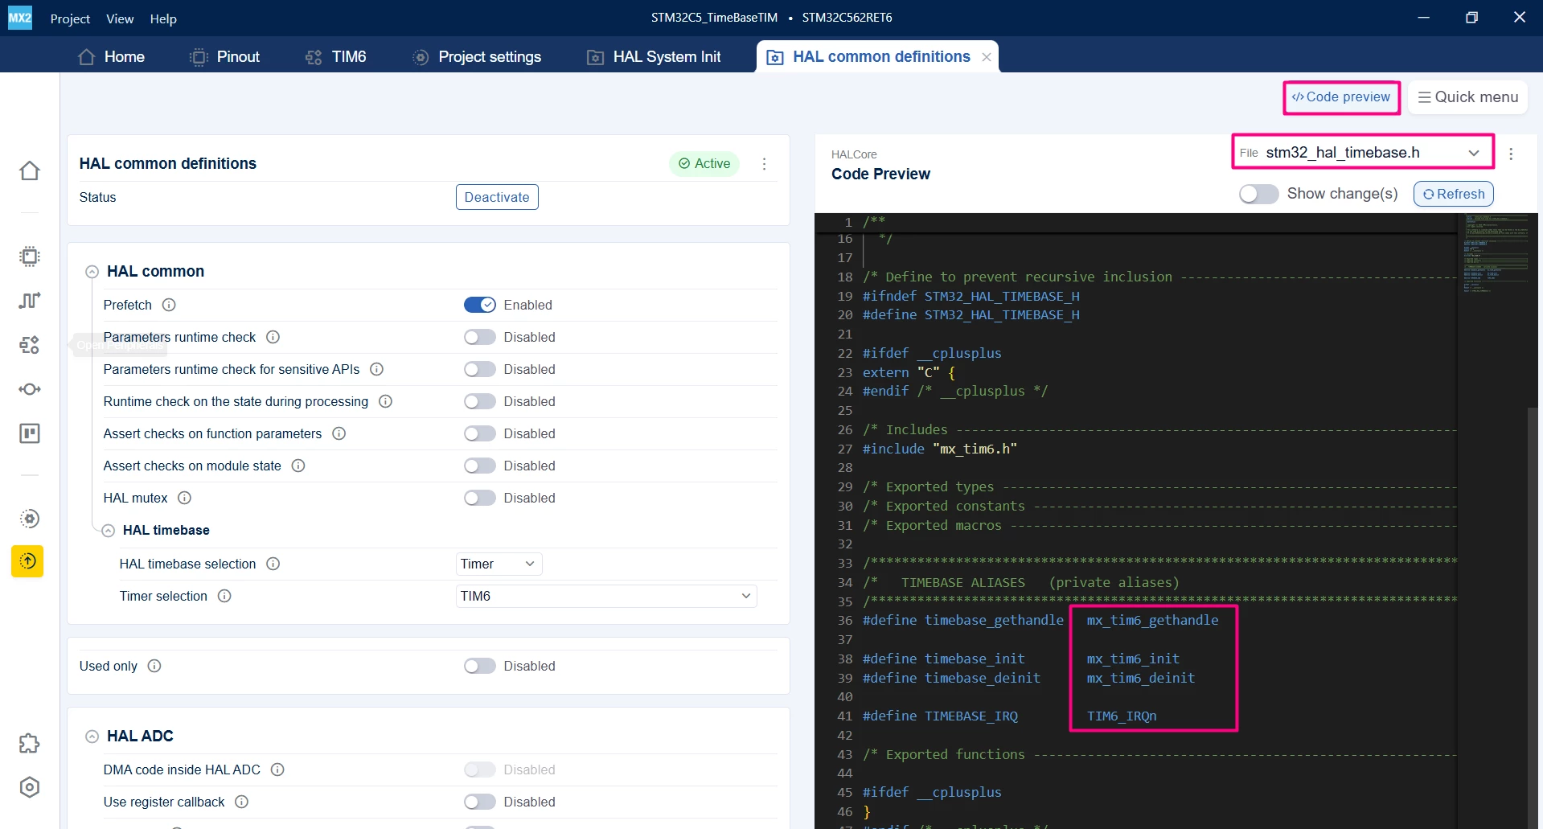Open the Help menu
The image size is (1543, 829).
tap(163, 18)
